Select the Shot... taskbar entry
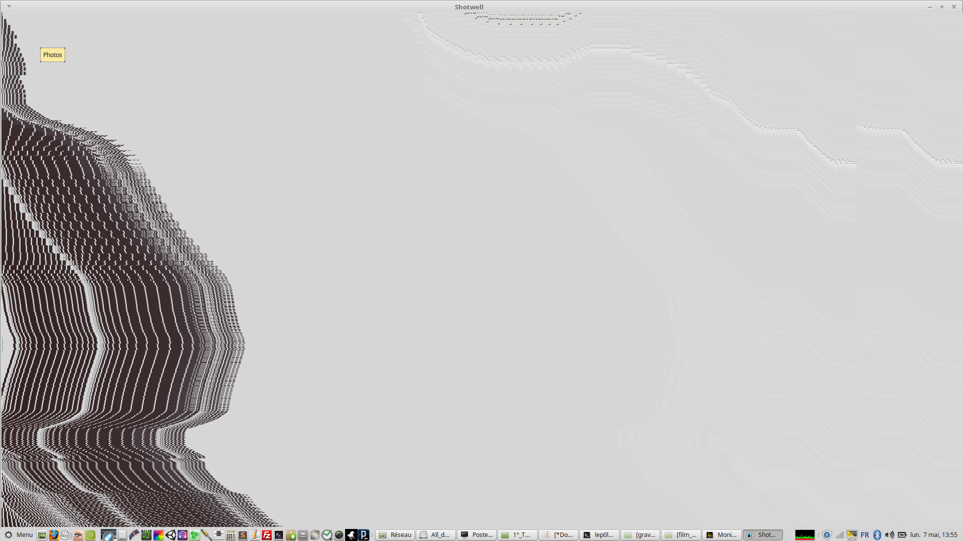The height and width of the screenshot is (541, 963). click(x=762, y=535)
